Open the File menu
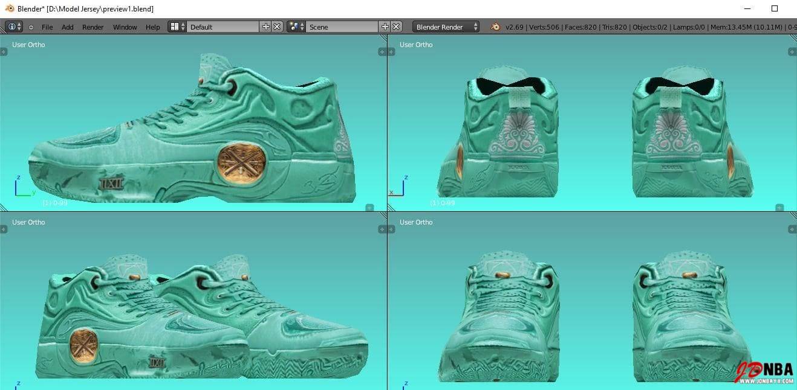The height and width of the screenshot is (390, 797). 47,27
